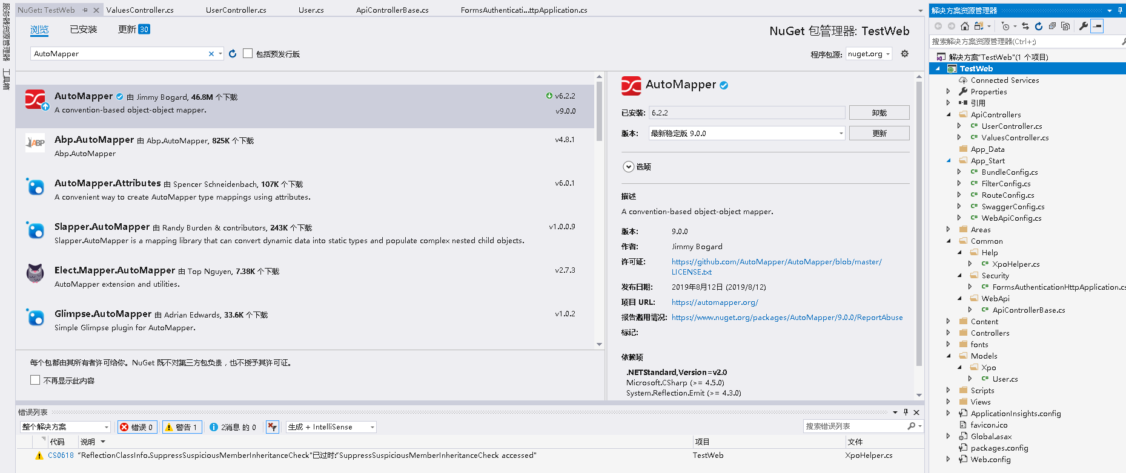1126x473 pixels.
Task: Click the Home icon in Solution Explorer toolbar
Action: (x=965, y=26)
